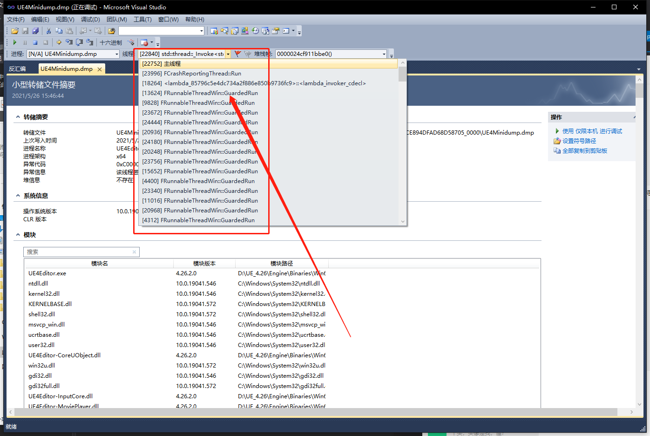Click the Paste clipboard icon

(69, 31)
